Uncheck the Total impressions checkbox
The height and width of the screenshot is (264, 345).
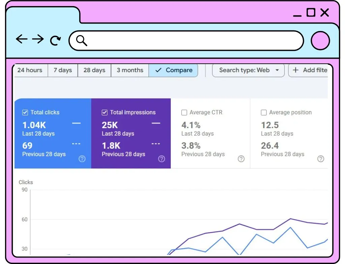[104, 113]
